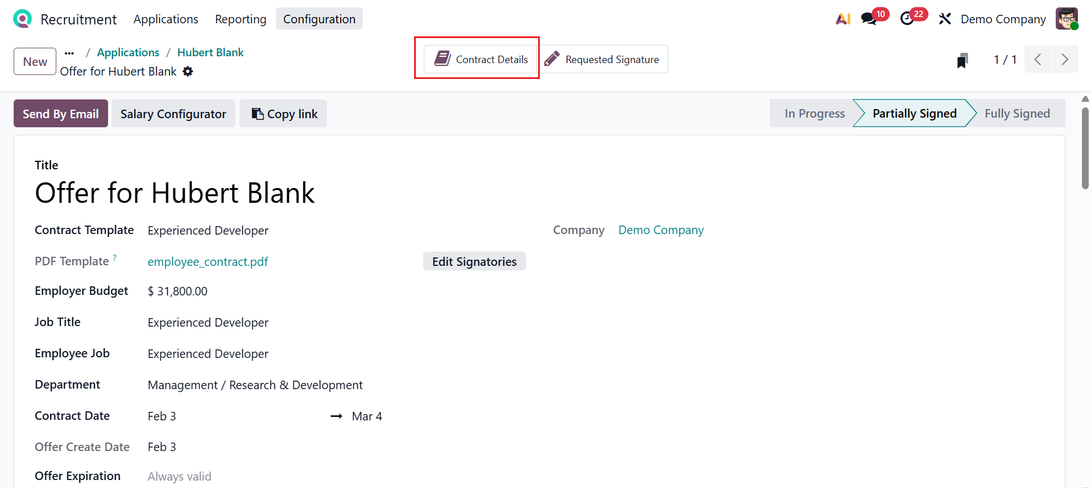The height and width of the screenshot is (488, 1091).
Task: Click the Send By Email button
Action: (x=61, y=114)
